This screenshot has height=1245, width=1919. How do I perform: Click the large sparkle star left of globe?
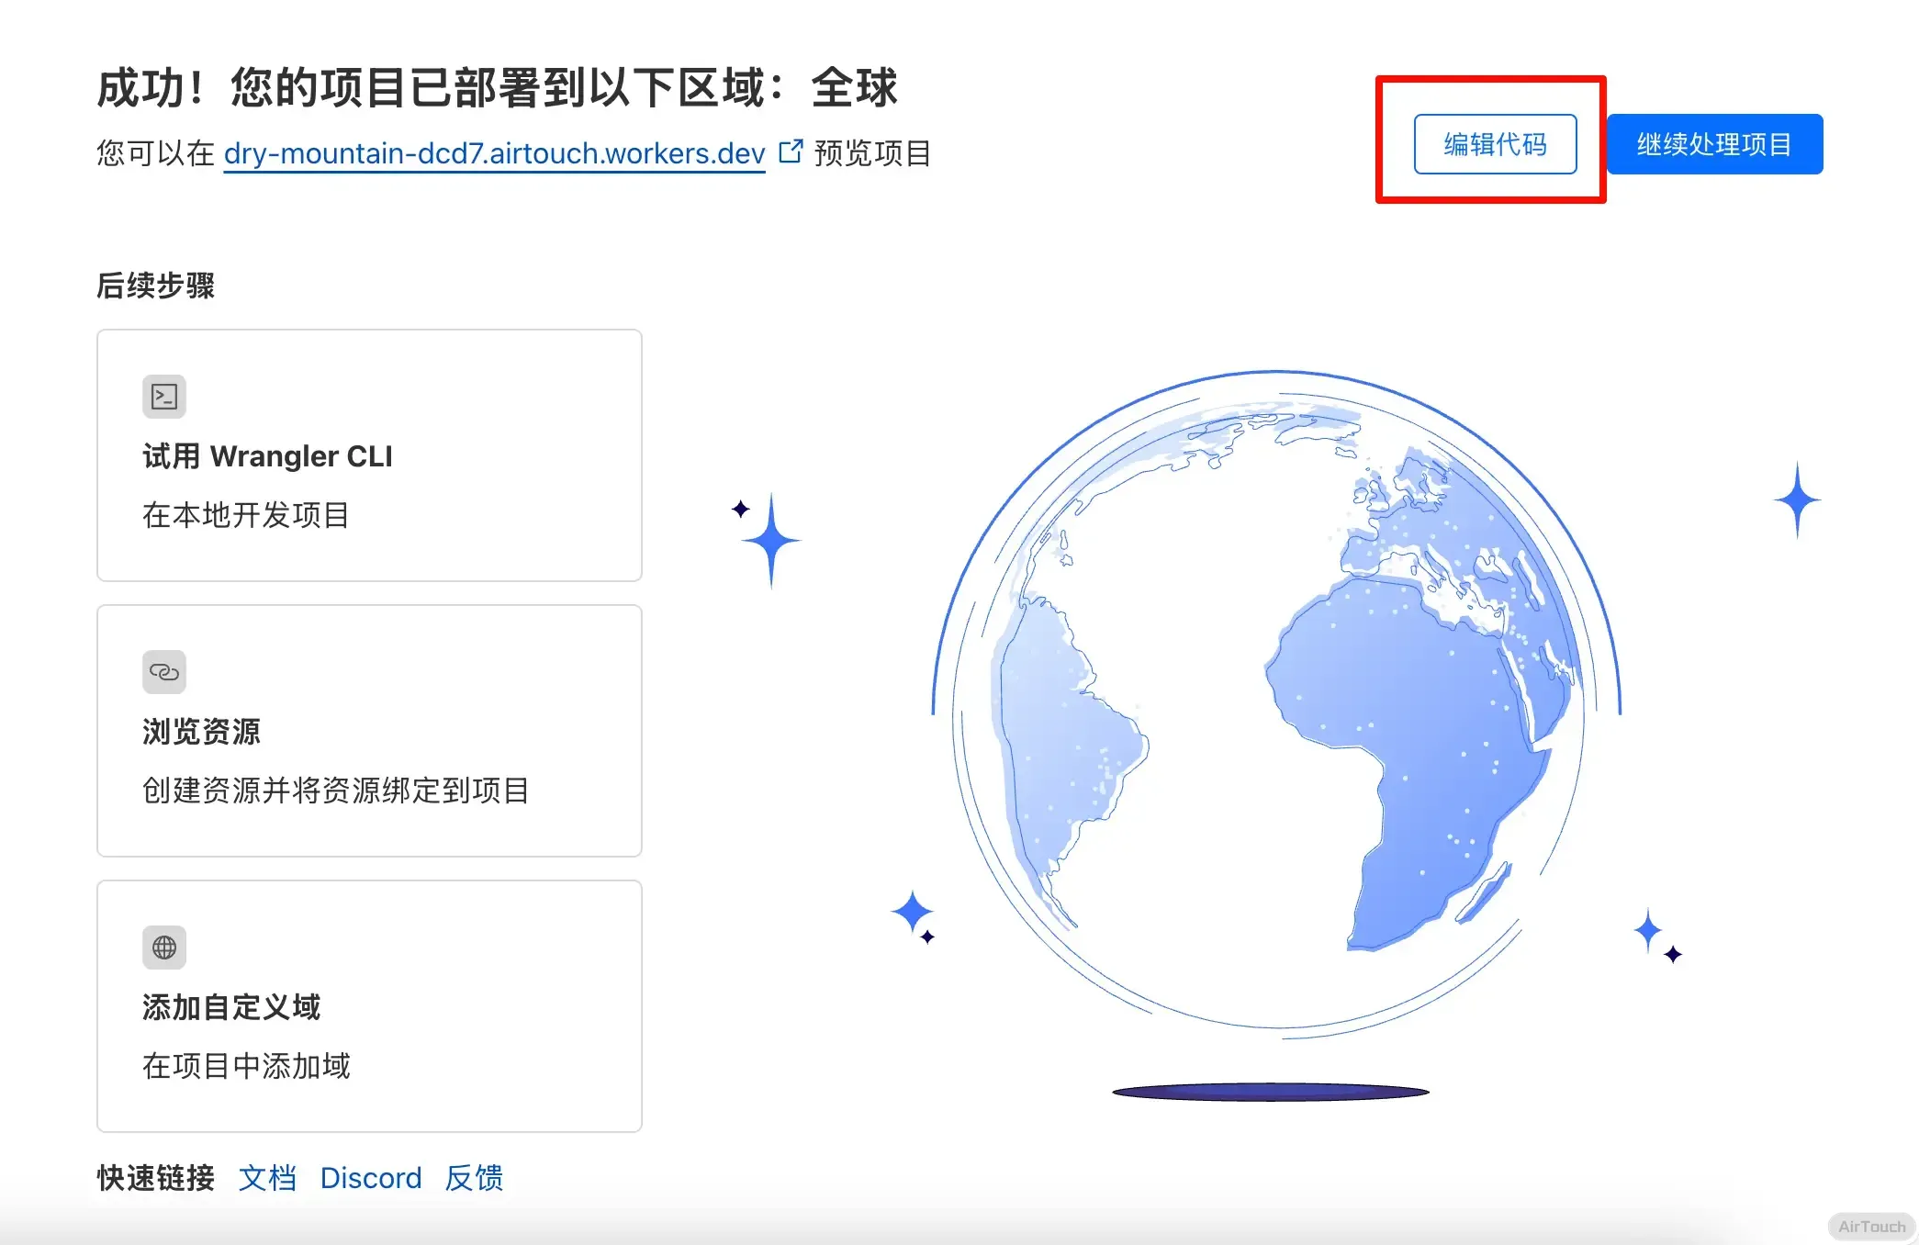pos(770,542)
